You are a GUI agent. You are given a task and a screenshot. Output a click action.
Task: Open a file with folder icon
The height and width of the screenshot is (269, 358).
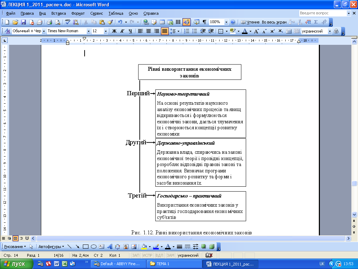[15, 22]
